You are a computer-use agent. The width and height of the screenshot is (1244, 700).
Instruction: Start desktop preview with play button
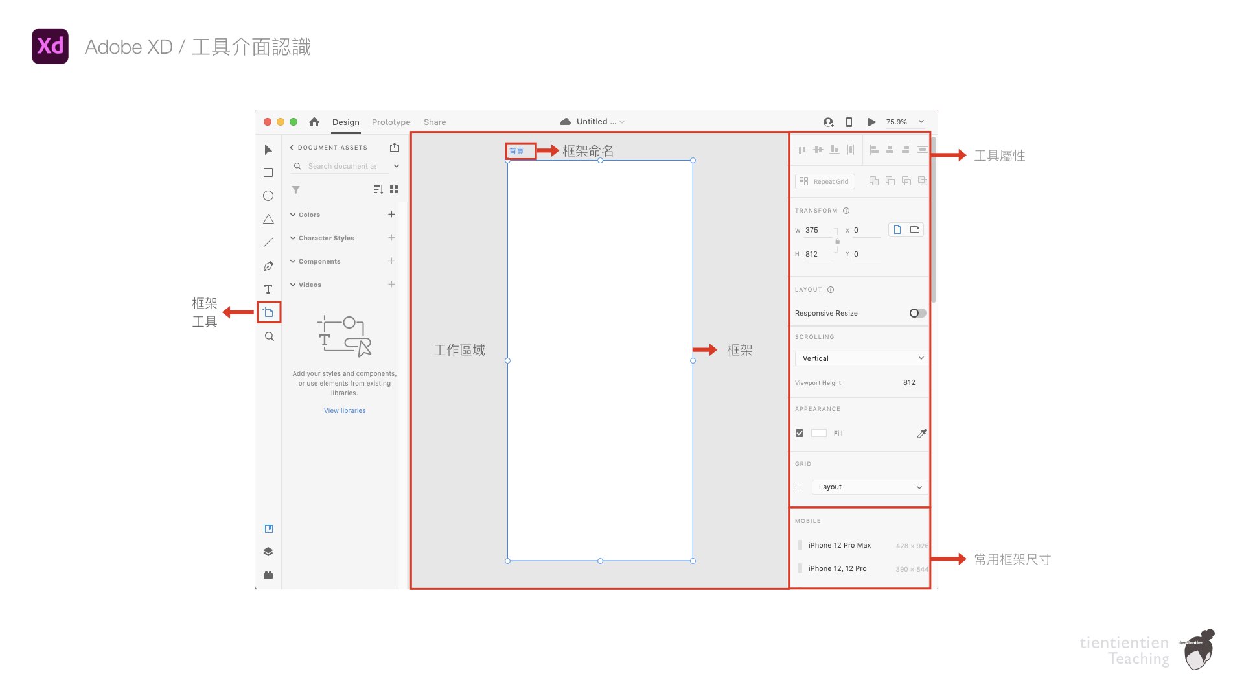(871, 122)
